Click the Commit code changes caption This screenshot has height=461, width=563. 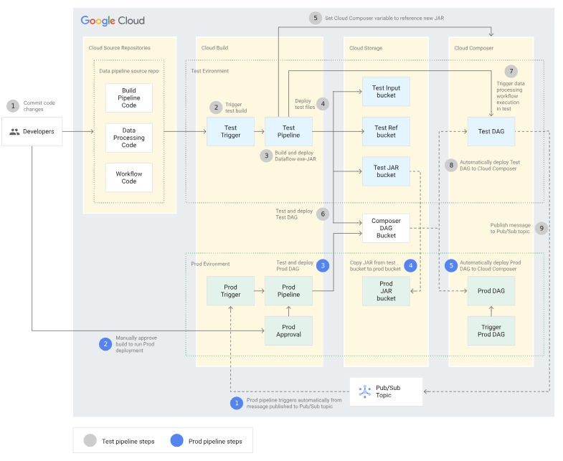click(39, 106)
